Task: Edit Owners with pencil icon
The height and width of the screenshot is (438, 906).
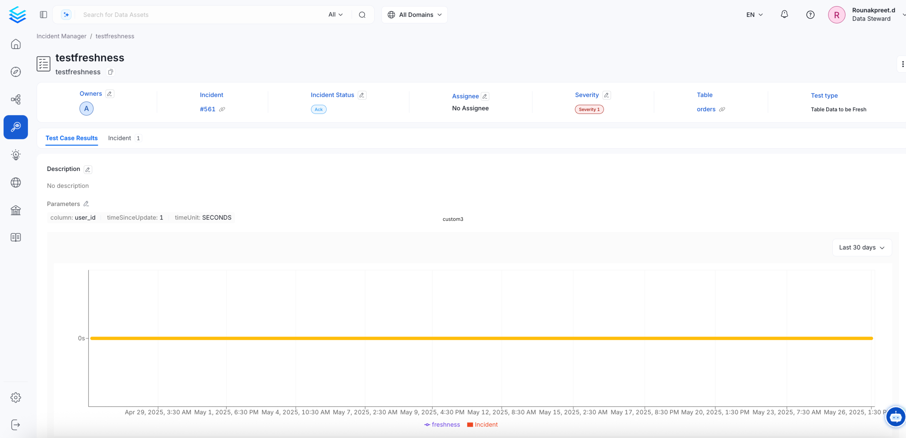Action: pyautogui.click(x=110, y=94)
